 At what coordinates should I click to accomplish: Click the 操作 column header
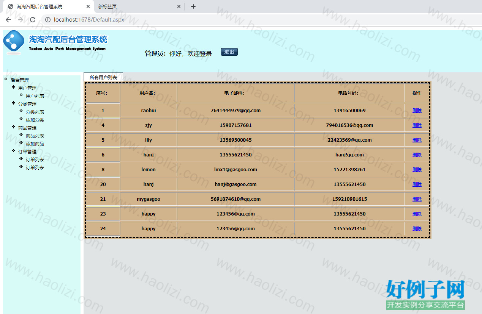tap(417, 93)
